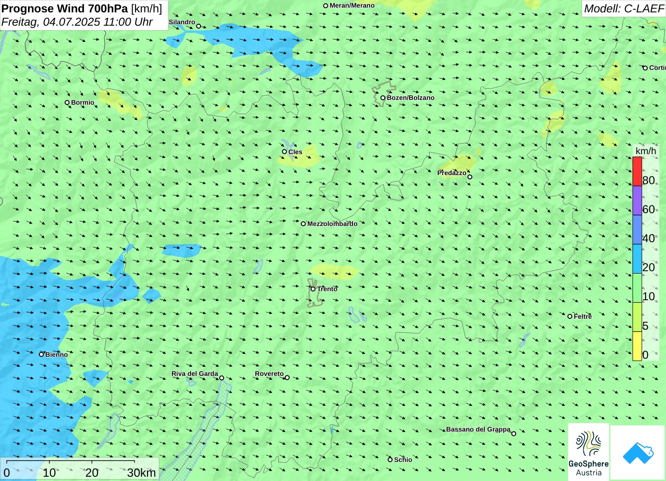Click the Bormio location marker
The width and height of the screenshot is (666, 481).
tap(67, 103)
